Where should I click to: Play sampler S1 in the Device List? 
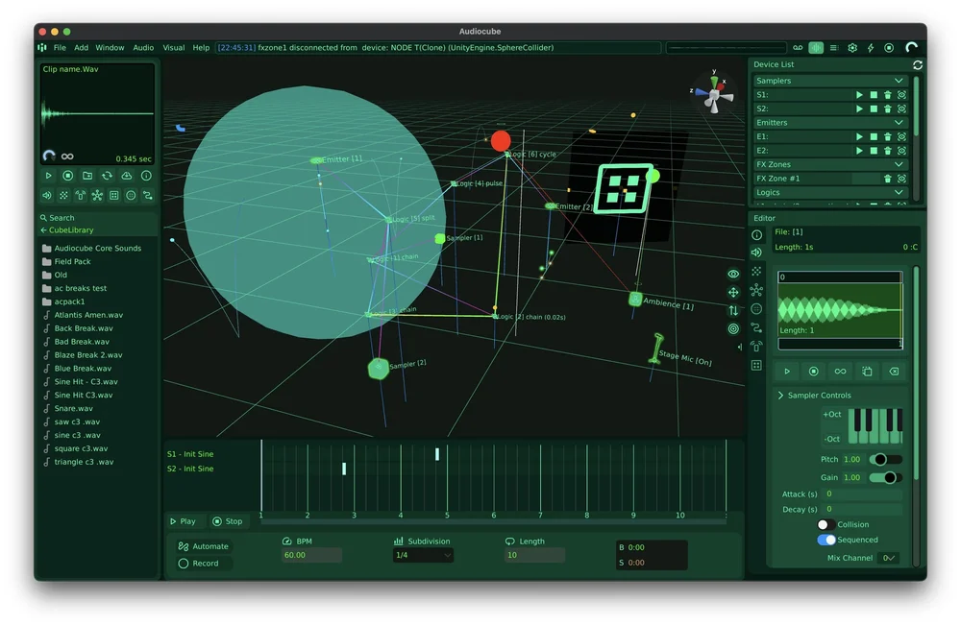tap(859, 95)
